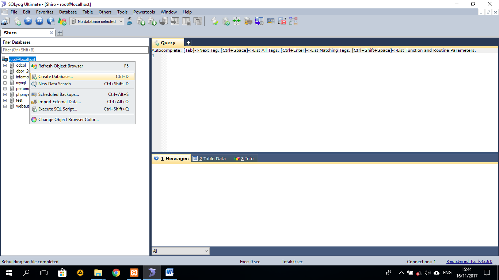The image size is (499, 280).
Task: Select Scheduled Backups menu entry
Action: [x=82, y=94]
